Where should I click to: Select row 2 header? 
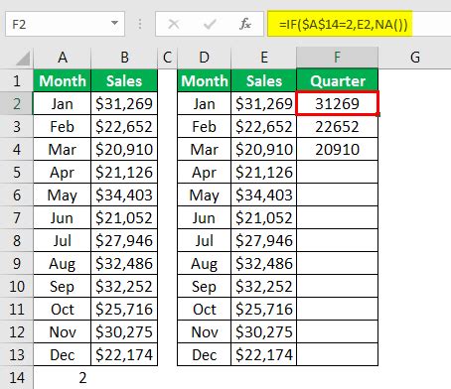pos(17,103)
